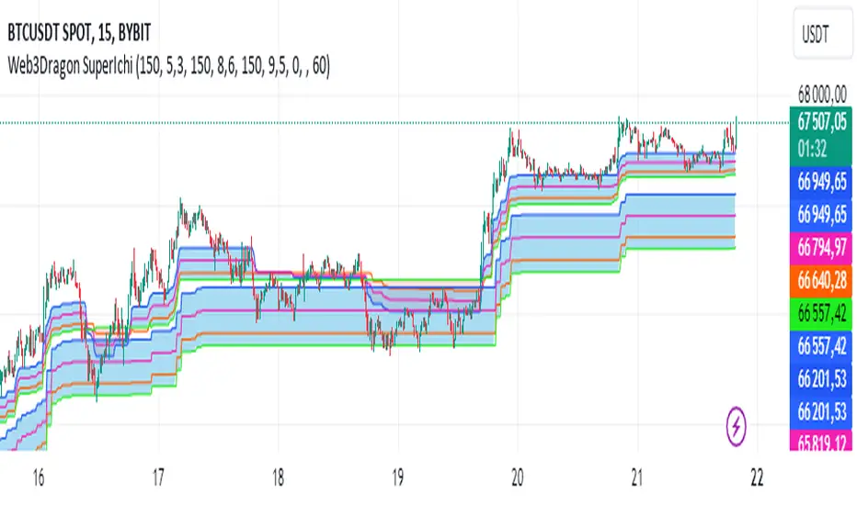The image size is (857, 505).
Task: Click the orange 66 640,28 price label
Action: pos(821,281)
